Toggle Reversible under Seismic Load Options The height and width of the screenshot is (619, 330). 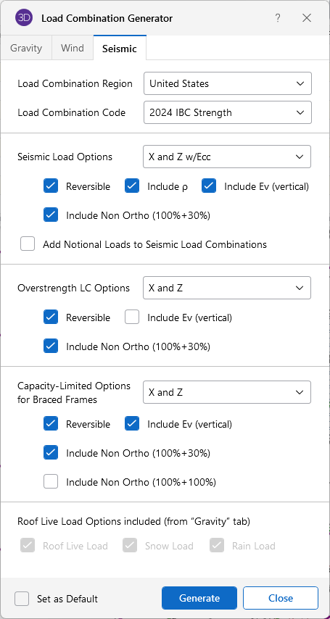51,186
